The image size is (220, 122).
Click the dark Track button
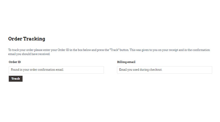coord(16,79)
